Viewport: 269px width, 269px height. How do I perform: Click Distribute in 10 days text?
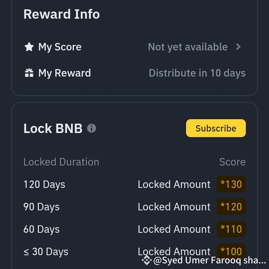point(197,73)
